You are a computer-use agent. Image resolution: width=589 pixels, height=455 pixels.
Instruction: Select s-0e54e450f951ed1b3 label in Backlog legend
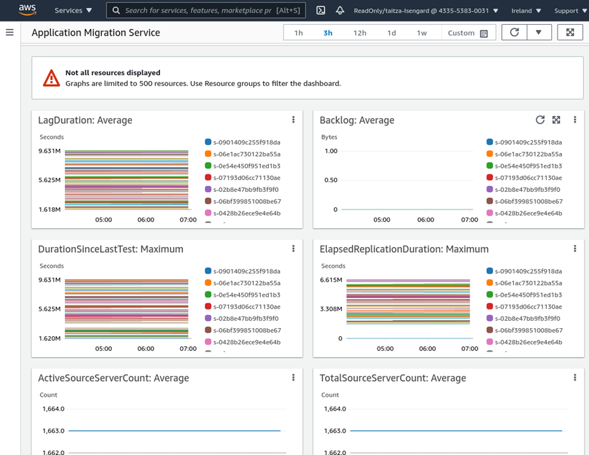pyautogui.click(x=529, y=166)
